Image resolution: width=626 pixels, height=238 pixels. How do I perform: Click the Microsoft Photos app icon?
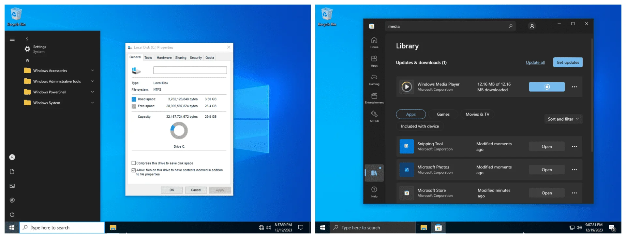click(x=407, y=170)
